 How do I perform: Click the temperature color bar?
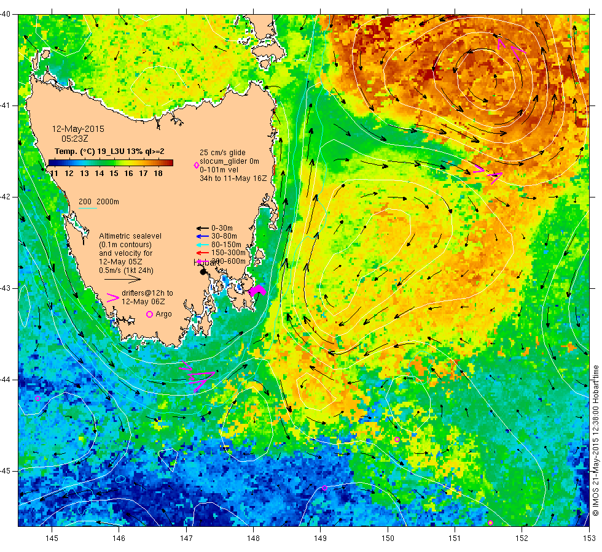[x=111, y=163]
